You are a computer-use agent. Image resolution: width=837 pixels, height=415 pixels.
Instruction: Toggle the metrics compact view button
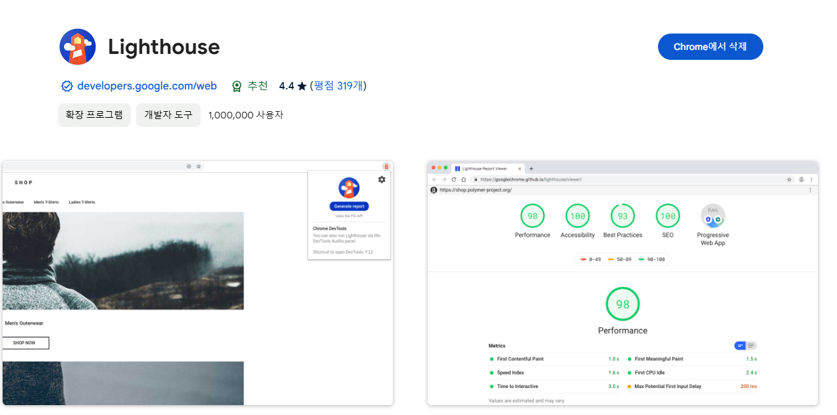click(x=740, y=345)
